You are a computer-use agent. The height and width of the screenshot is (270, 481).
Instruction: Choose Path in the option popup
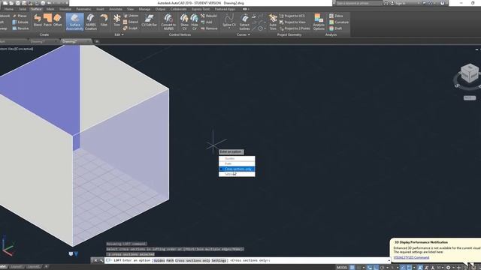(x=237, y=163)
